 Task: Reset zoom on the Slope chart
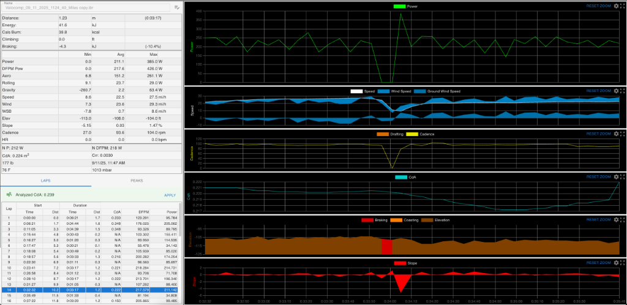[599, 263]
